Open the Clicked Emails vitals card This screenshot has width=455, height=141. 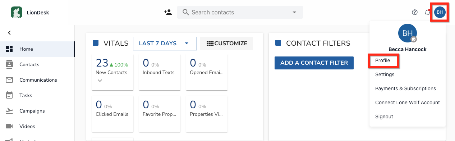point(113,114)
